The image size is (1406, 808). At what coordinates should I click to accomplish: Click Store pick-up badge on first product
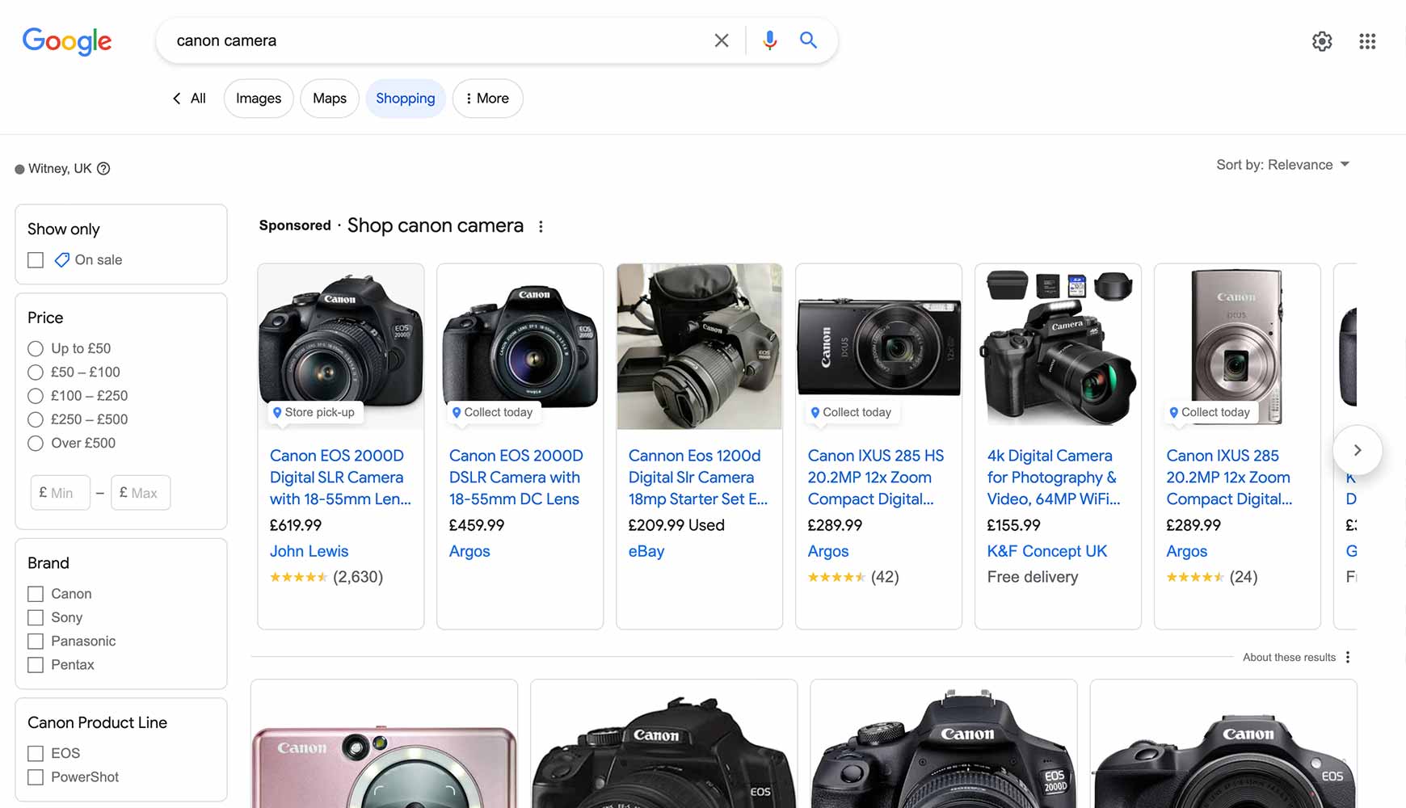[314, 412]
